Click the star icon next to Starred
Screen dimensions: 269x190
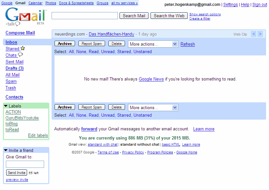coord(23,49)
